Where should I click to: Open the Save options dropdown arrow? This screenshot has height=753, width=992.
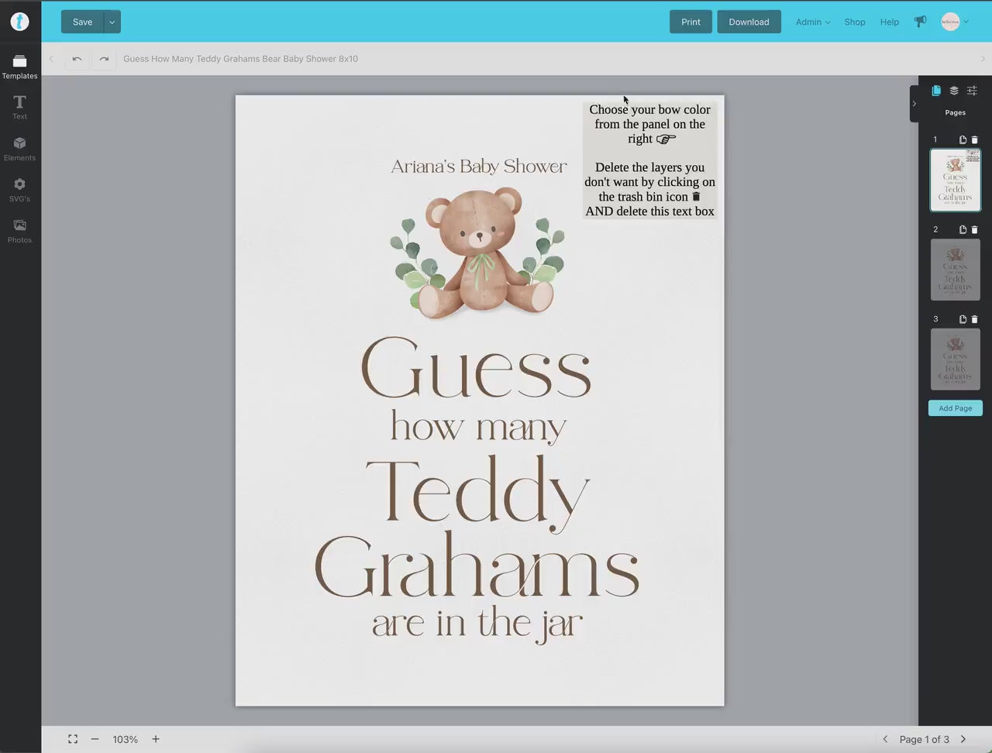(112, 22)
